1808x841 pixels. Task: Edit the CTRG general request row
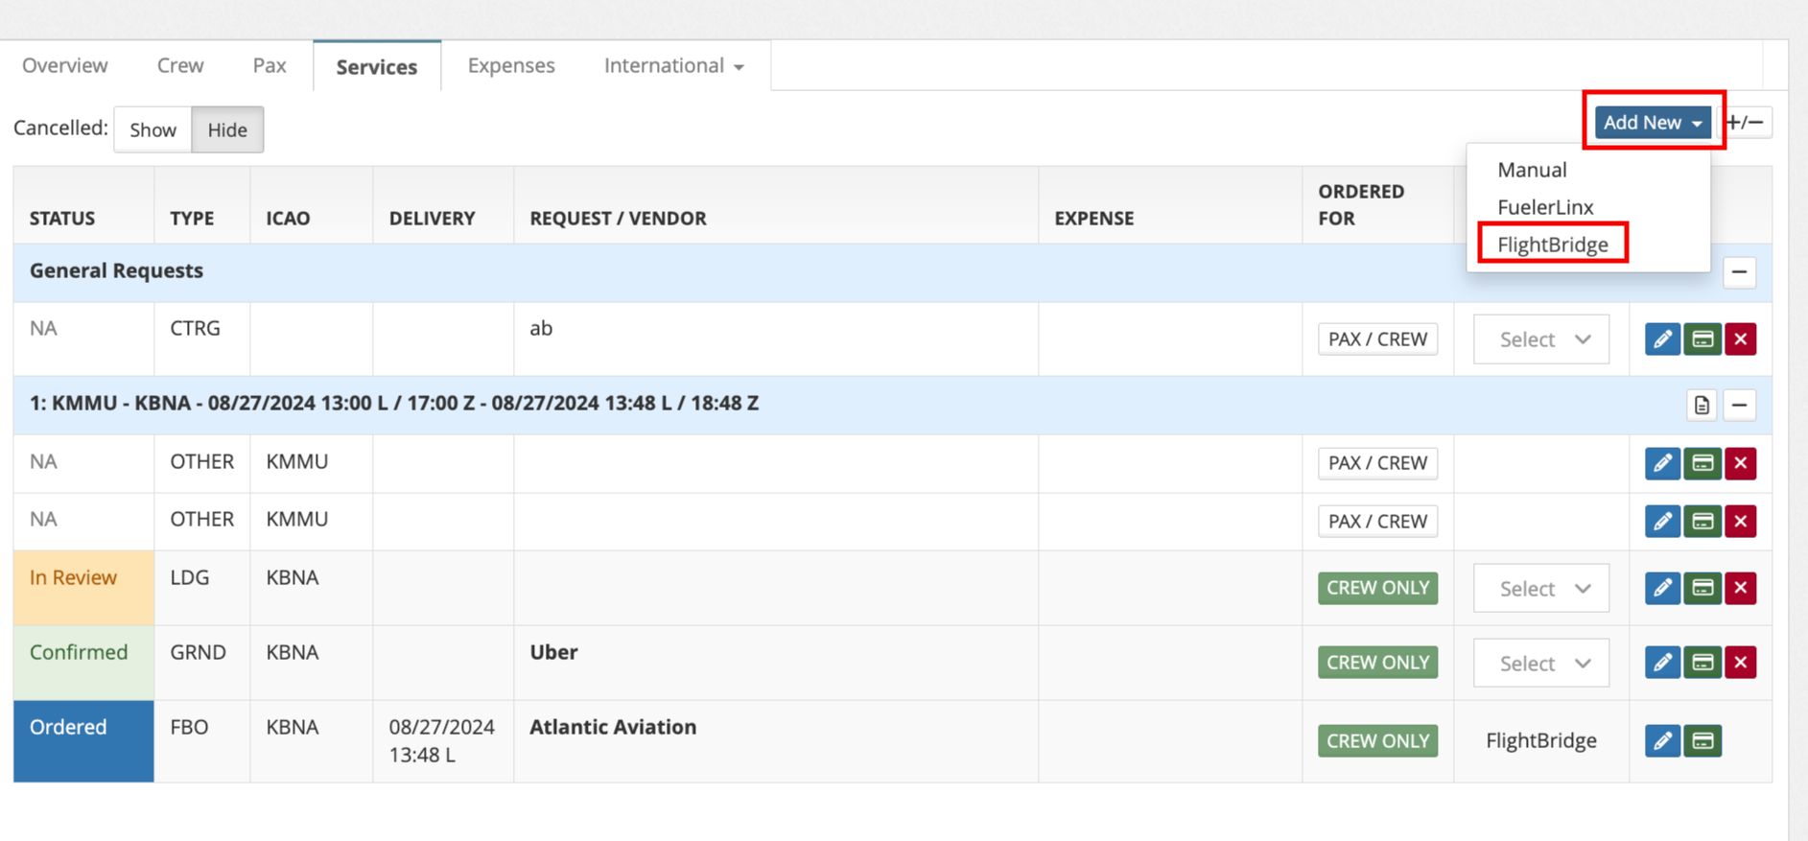pyautogui.click(x=1662, y=339)
